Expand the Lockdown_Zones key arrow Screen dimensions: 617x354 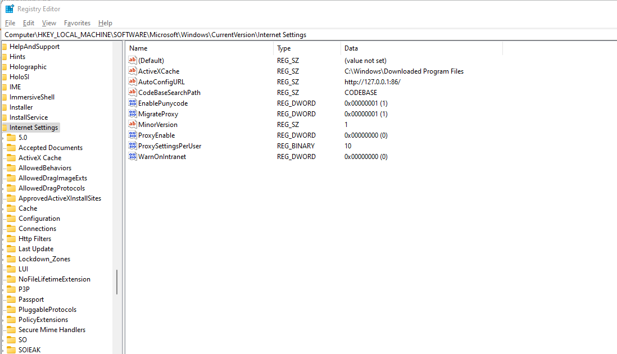coord(3,259)
